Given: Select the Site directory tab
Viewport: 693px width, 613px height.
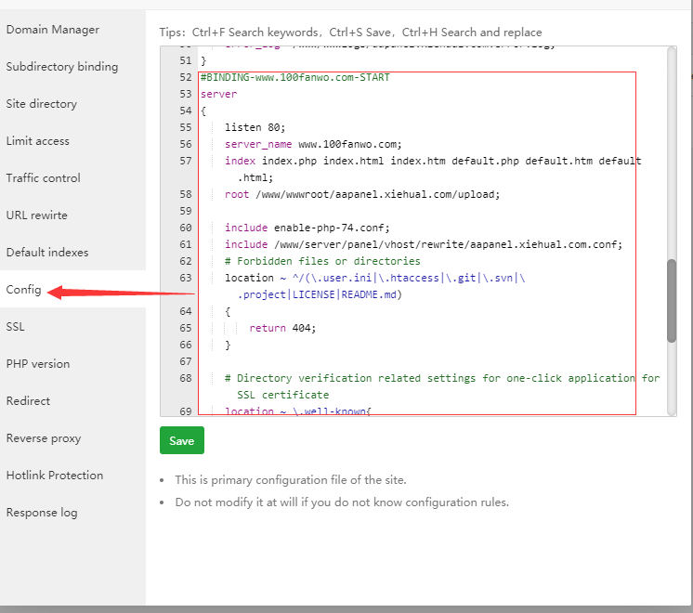Looking at the screenshot, I should pos(41,104).
